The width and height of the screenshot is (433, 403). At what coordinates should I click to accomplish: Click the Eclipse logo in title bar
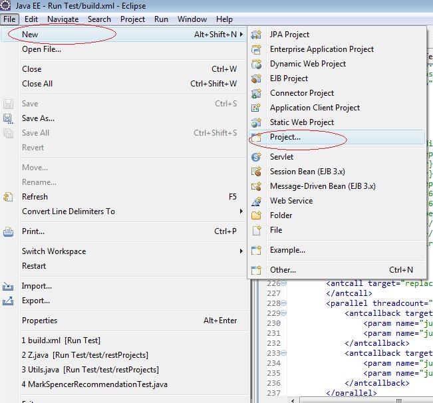pyautogui.click(x=5, y=5)
